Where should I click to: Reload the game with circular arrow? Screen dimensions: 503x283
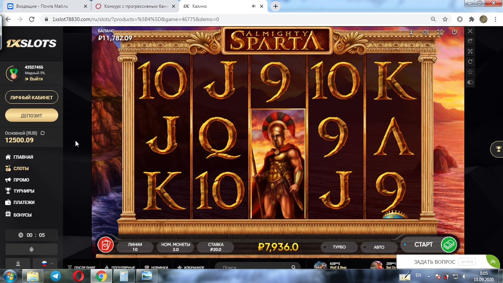[470, 62]
